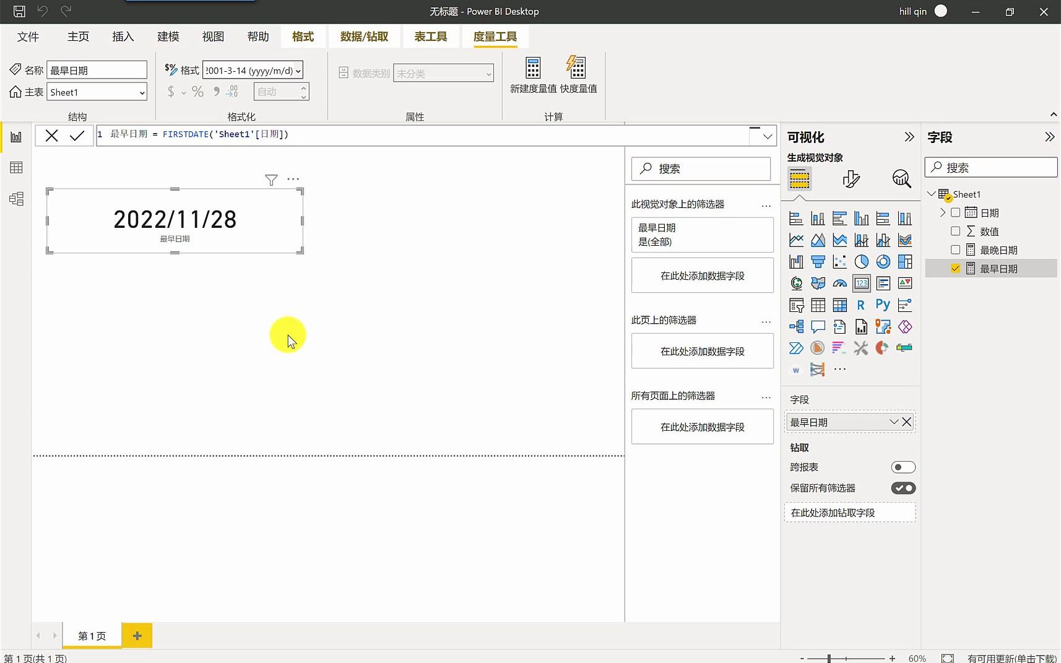Screen dimensions: 1061x663
Task: Insert a table visual
Action: (818, 305)
